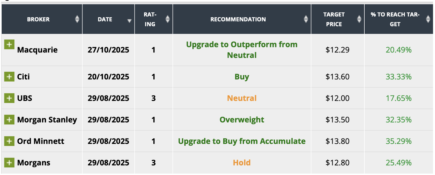This screenshot has height=175, width=435.
Task: Toggle Target Price sort arrows
Action: (359, 19)
